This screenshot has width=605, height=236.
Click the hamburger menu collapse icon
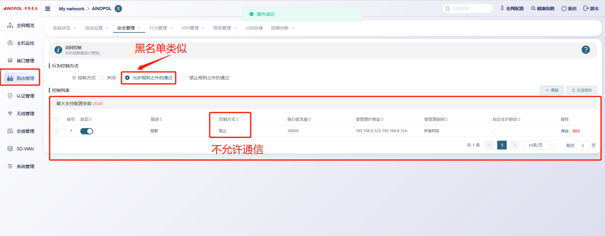48,9
